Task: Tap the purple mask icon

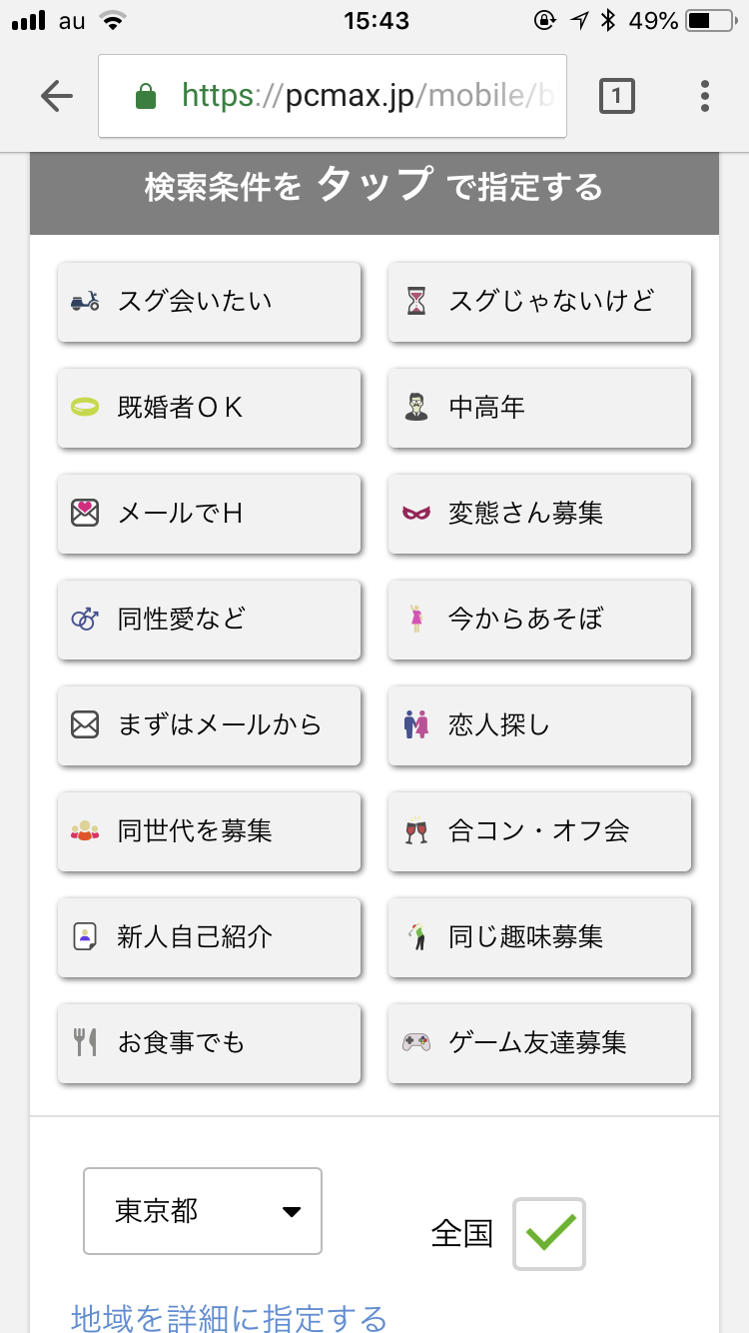Action: (415, 513)
